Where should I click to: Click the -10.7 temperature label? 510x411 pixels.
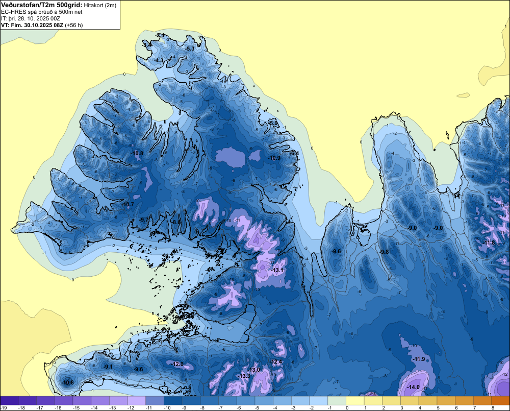pyautogui.click(x=127, y=205)
